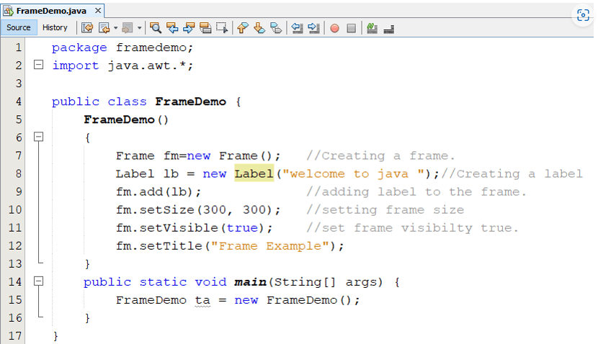Click the Java file icon on the tab

[9, 11]
